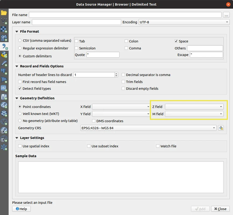This screenshot has height=215, width=233.
Task: Switch to the DB2-adjacent Virtual Layer tab
Action: tap(4, 96)
